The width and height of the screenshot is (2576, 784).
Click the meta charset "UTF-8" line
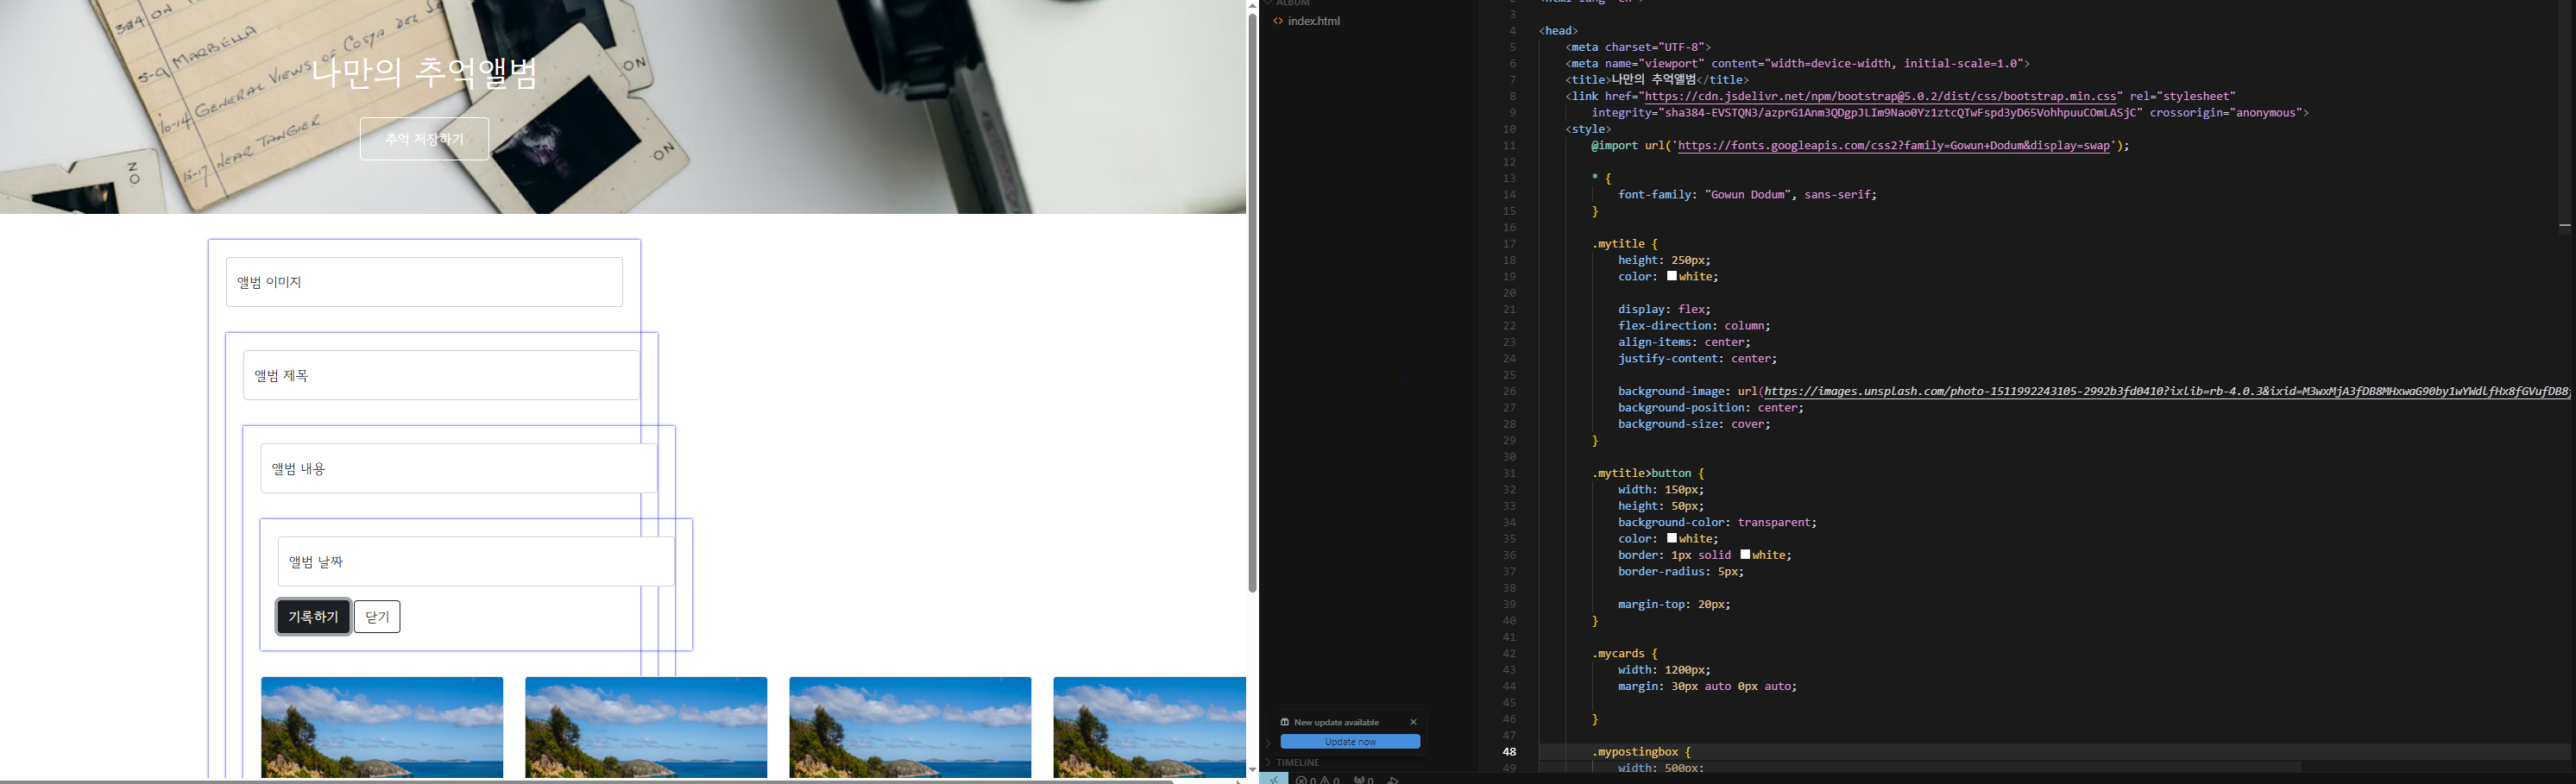(x=1638, y=47)
